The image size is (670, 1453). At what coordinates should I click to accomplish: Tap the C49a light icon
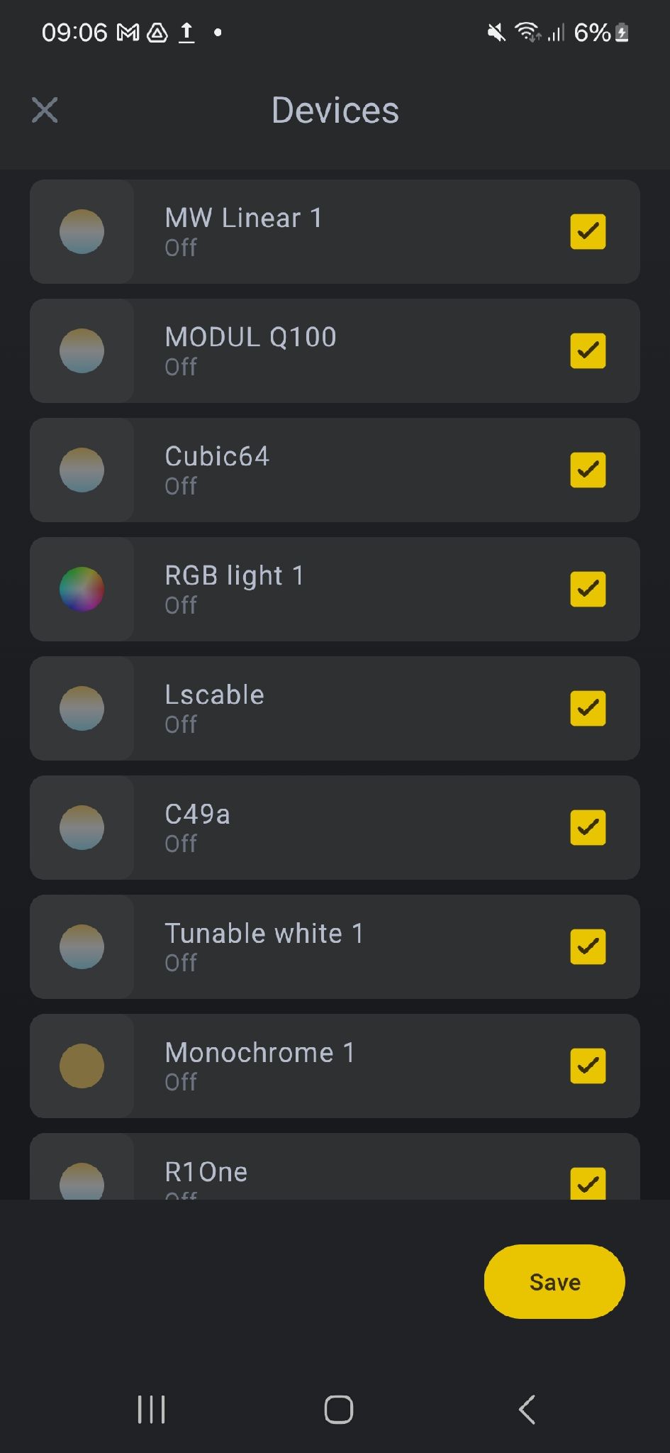pyautogui.click(x=82, y=827)
